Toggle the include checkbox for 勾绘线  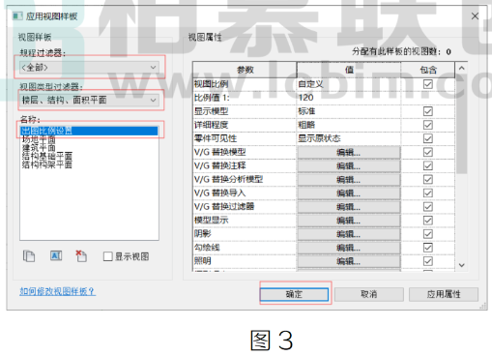click(x=428, y=248)
